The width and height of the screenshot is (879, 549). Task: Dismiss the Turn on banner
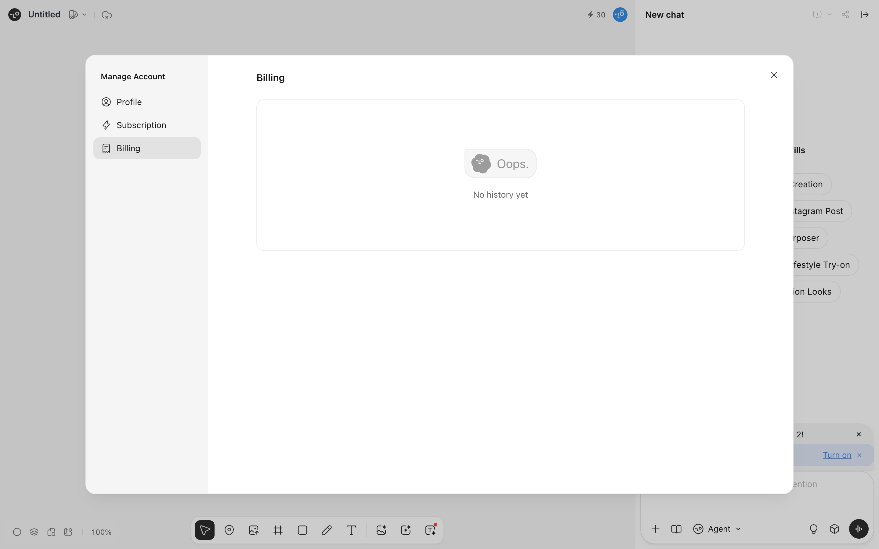(859, 455)
